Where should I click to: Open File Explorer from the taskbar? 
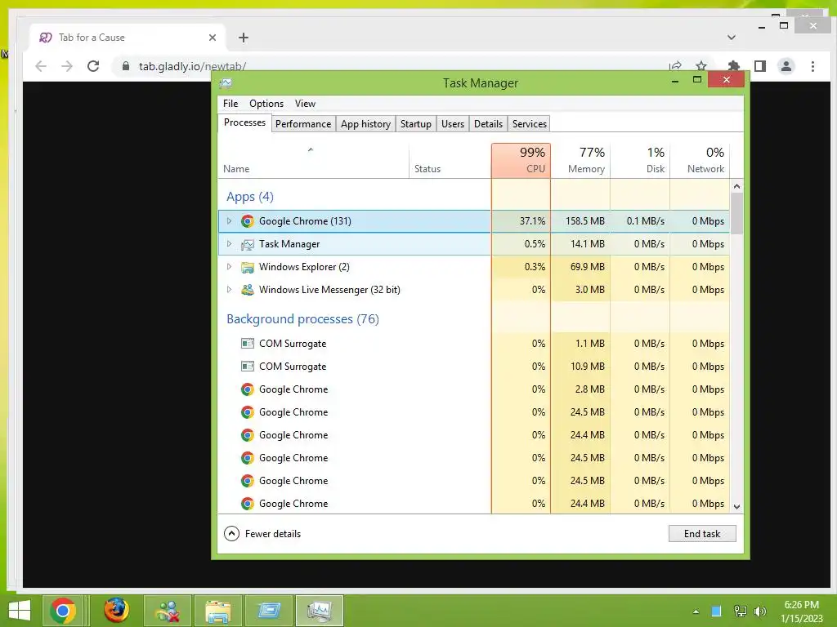(217, 611)
